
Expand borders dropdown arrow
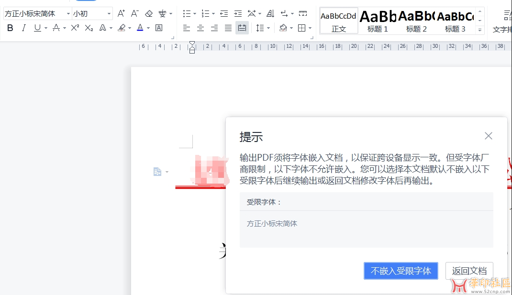(x=310, y=28)
